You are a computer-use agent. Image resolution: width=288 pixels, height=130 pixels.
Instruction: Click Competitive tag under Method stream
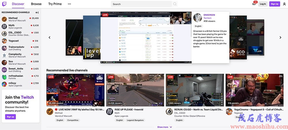[73, 120]
